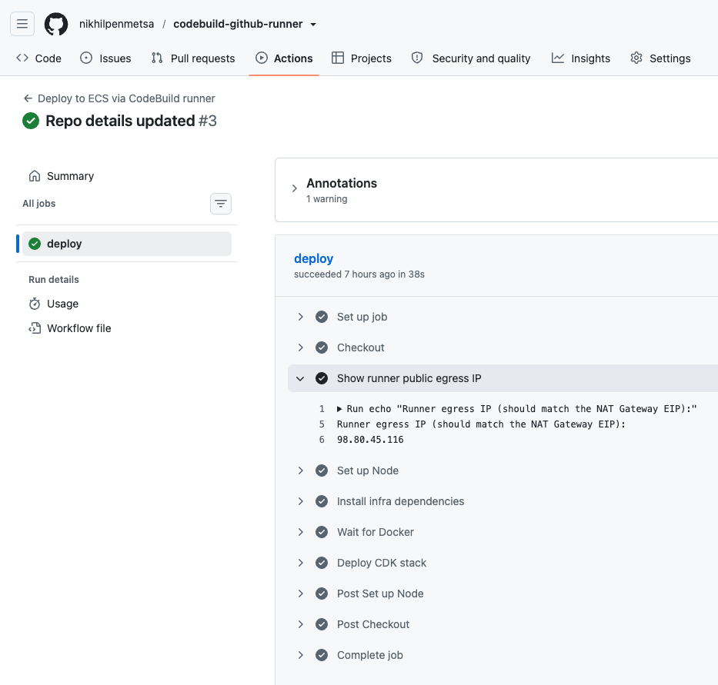Open the Workflow file view

tap(78, 328)
